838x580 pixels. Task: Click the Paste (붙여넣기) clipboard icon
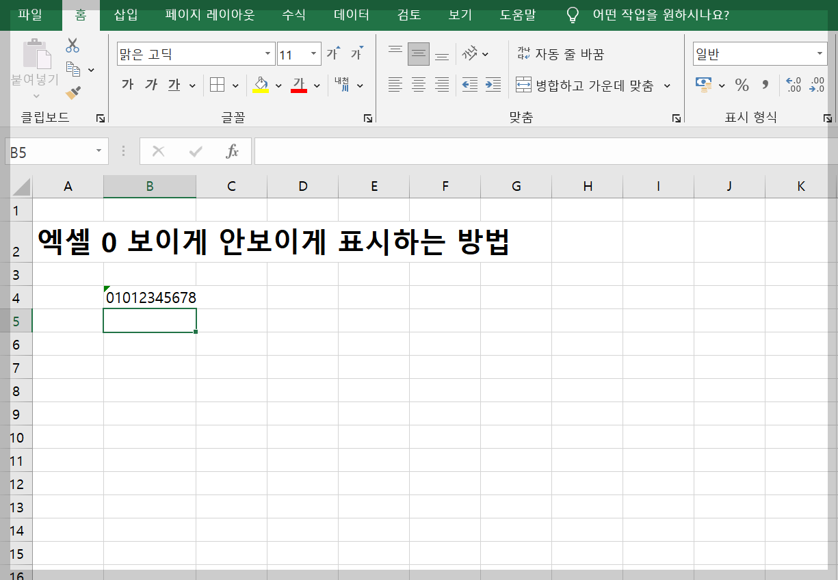pos(36,55)
